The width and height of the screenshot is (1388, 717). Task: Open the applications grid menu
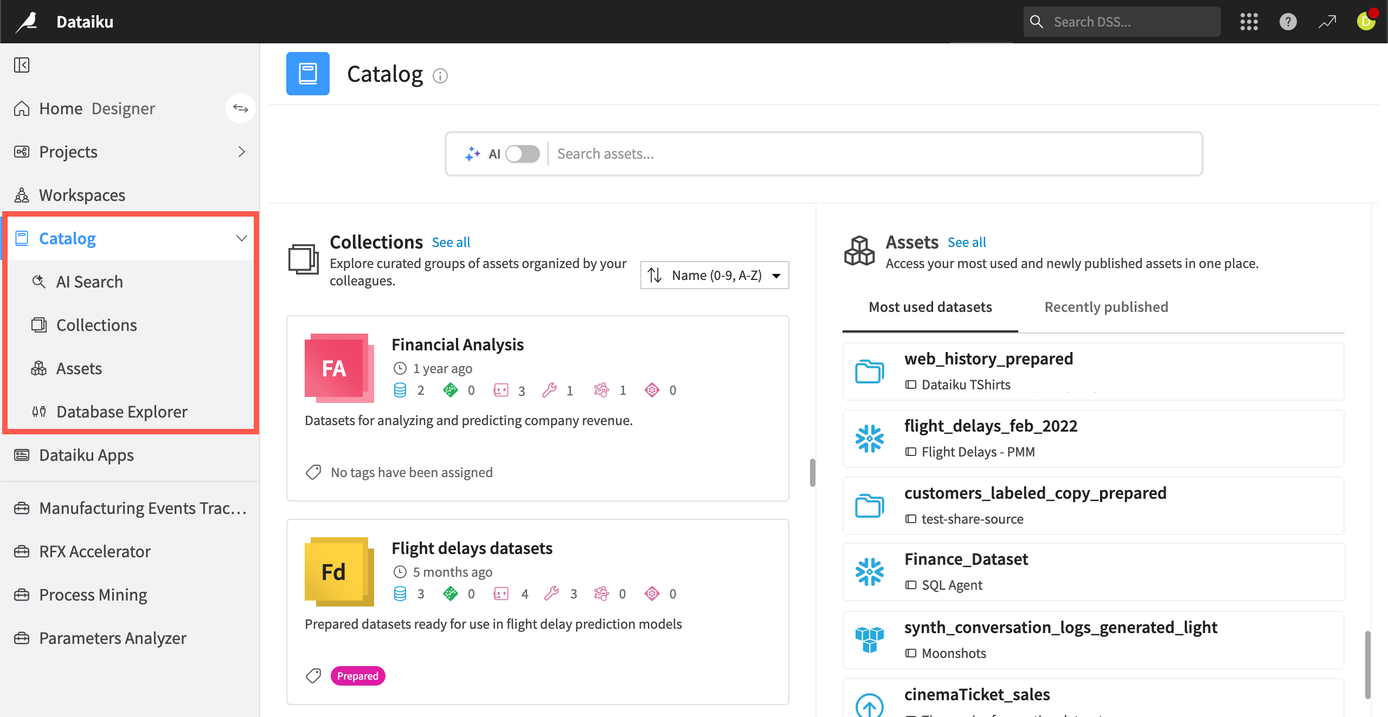[1249, 22]
